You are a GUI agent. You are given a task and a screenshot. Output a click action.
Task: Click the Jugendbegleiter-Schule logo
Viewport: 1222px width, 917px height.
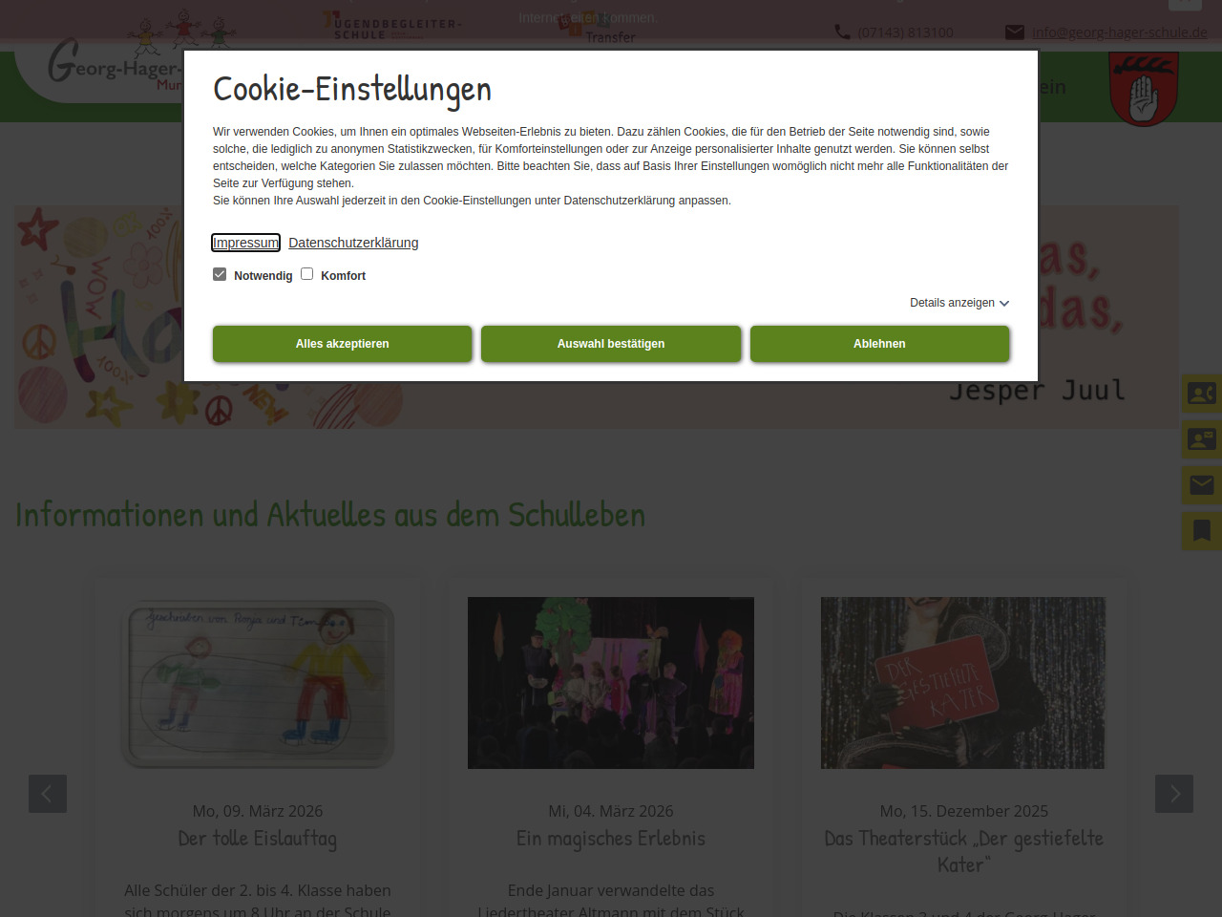tap(392, 27)
